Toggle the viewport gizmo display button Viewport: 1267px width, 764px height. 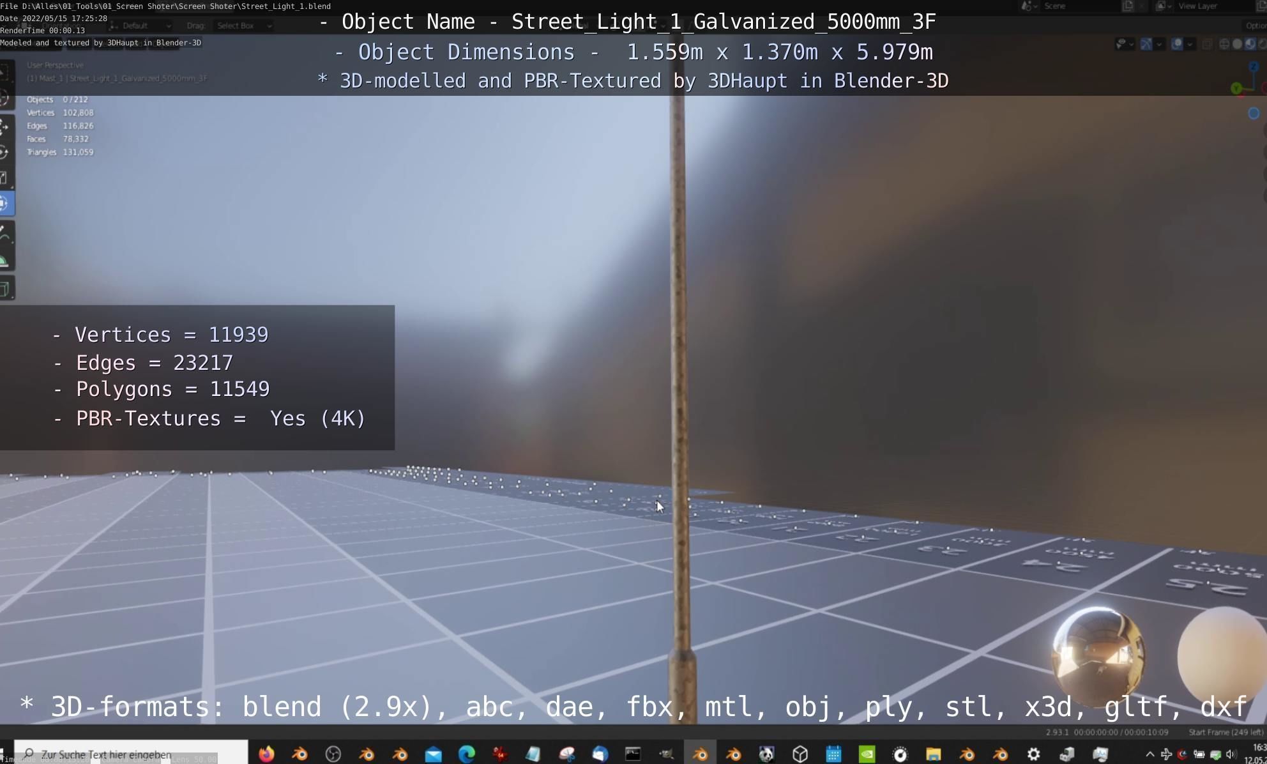1146,44
